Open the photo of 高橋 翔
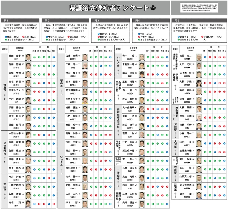Viewport: 228px width, 209px height. click(28, 204)
